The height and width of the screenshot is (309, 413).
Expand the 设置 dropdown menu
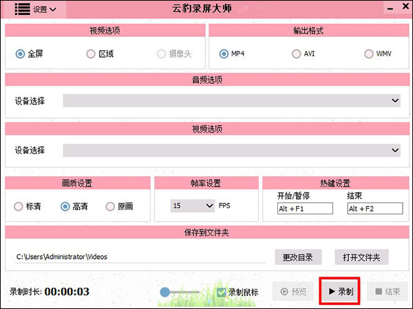[x=45, y=10]
